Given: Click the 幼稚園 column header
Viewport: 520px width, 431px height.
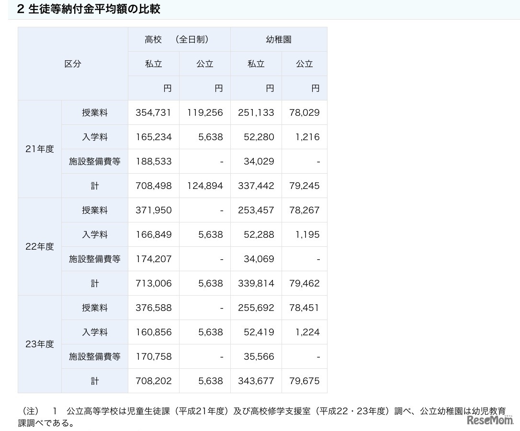Looking at the screenshot, I should pos(278,39).
